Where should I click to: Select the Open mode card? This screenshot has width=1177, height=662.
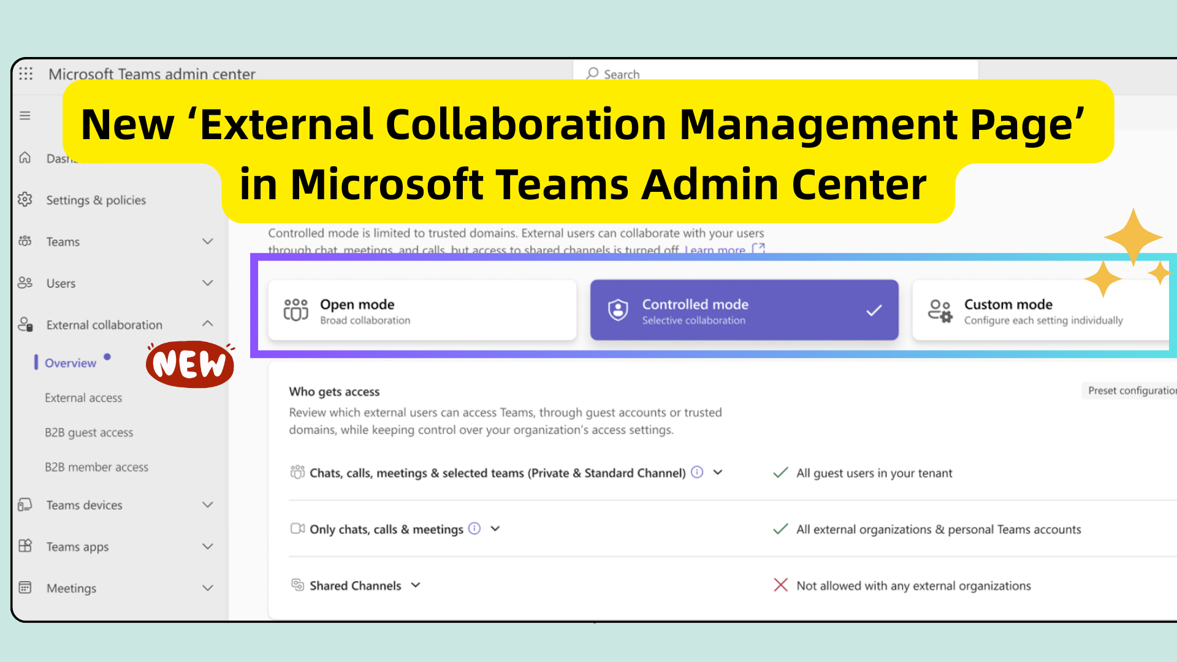pos(422,310)
